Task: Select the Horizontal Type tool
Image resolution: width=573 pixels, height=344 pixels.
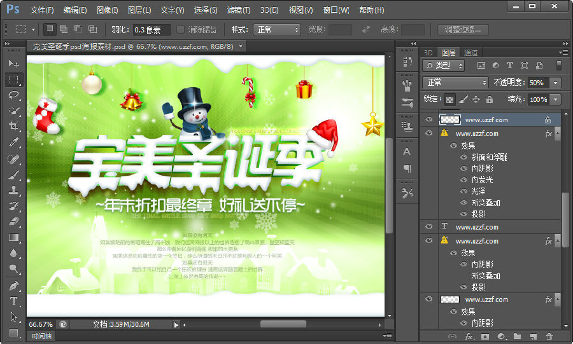Action: [14, 301]
